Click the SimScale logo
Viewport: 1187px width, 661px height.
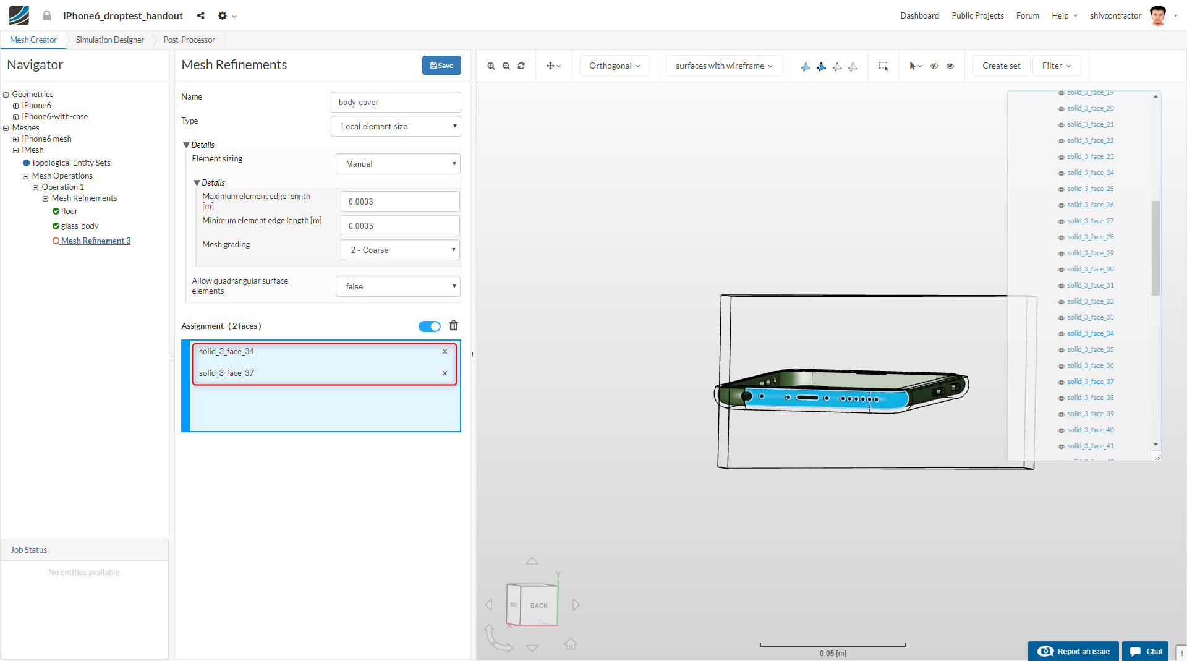click(19, 15)
